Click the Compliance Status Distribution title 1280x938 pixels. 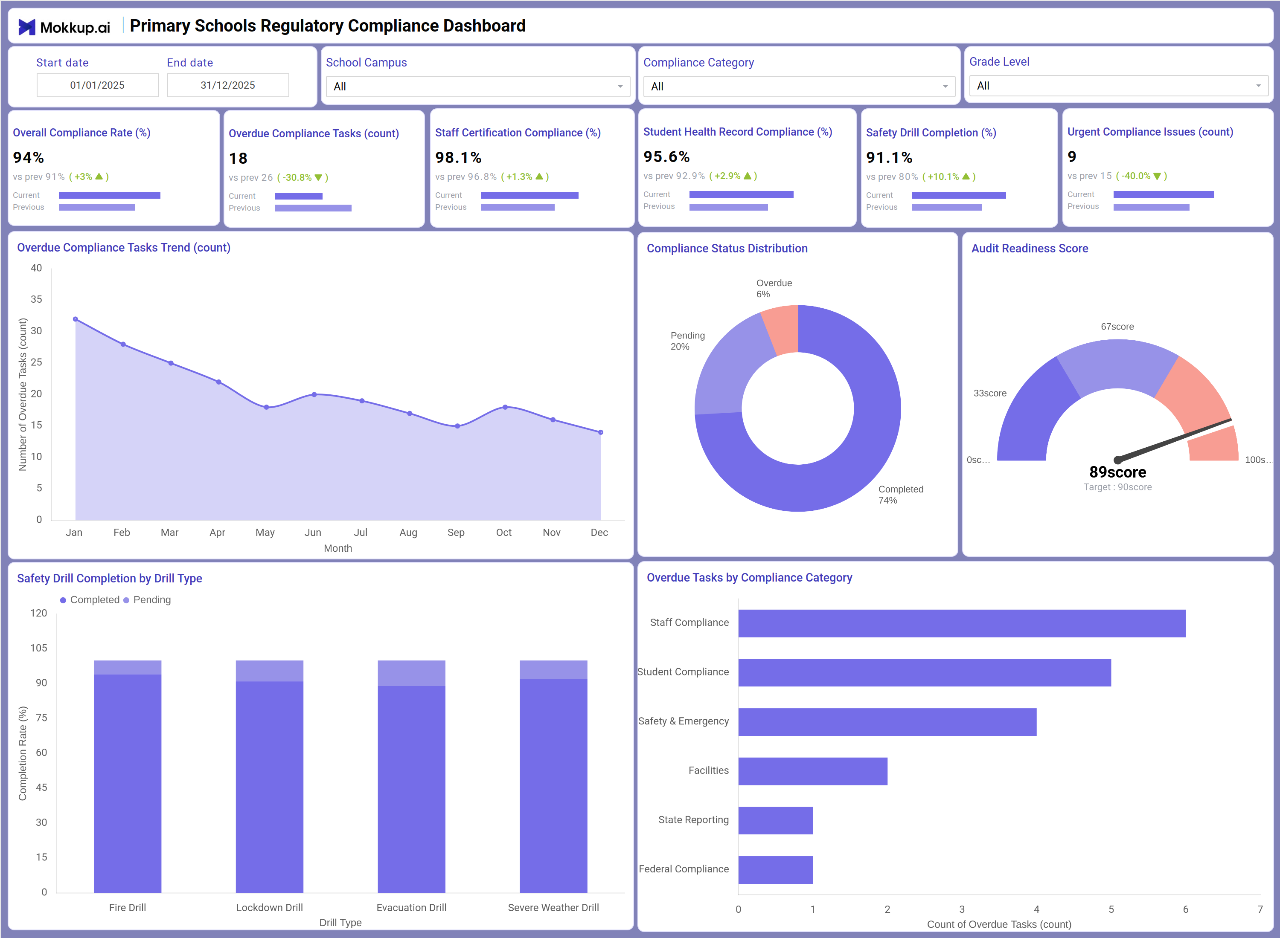(x=727, y=248)
